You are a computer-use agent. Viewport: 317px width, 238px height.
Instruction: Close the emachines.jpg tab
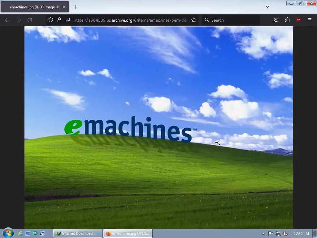click(x=64, y=7)
